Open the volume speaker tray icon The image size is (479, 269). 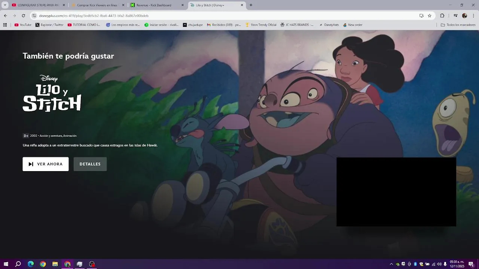point(439,264)
